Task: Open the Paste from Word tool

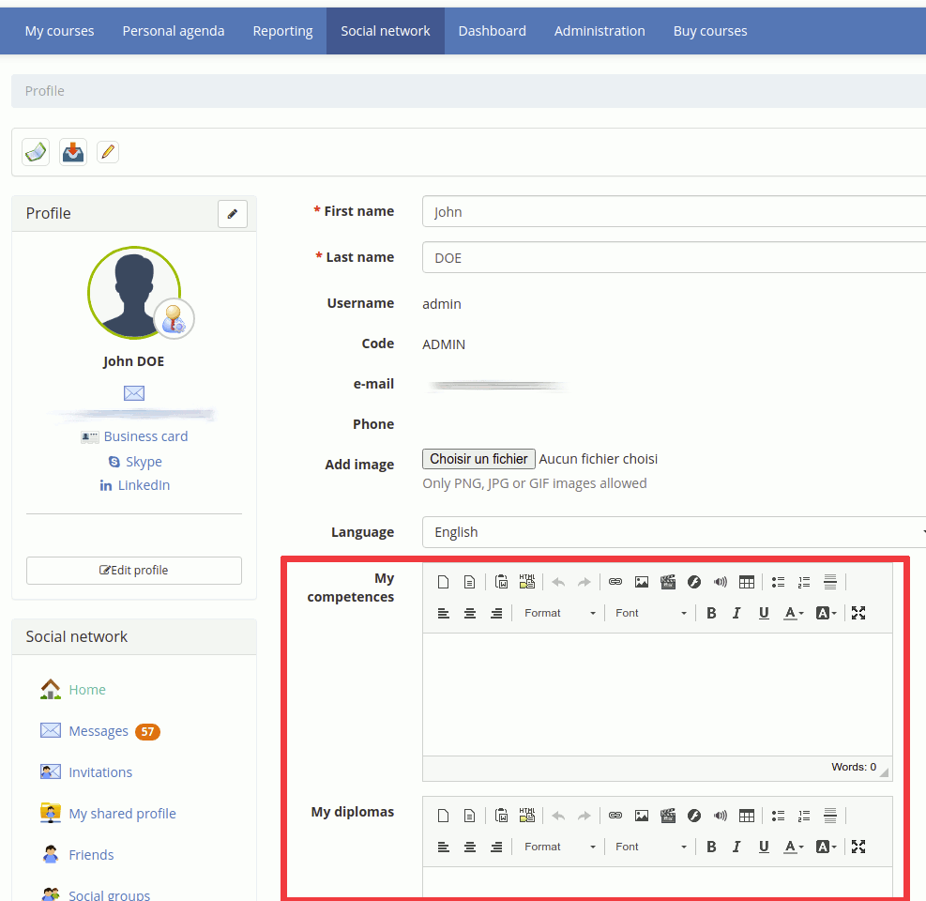Action: [501, 581]
